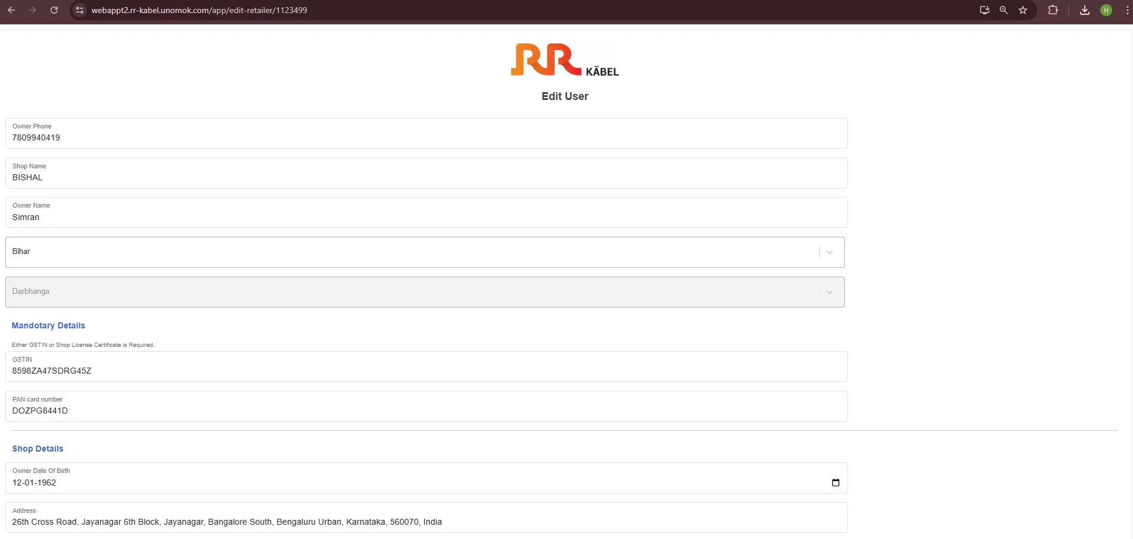The width and height of the screenshot is (1133, 539).
Task: Open the browser extensions puzzle icon
Action: click(x=1053, y=10)
